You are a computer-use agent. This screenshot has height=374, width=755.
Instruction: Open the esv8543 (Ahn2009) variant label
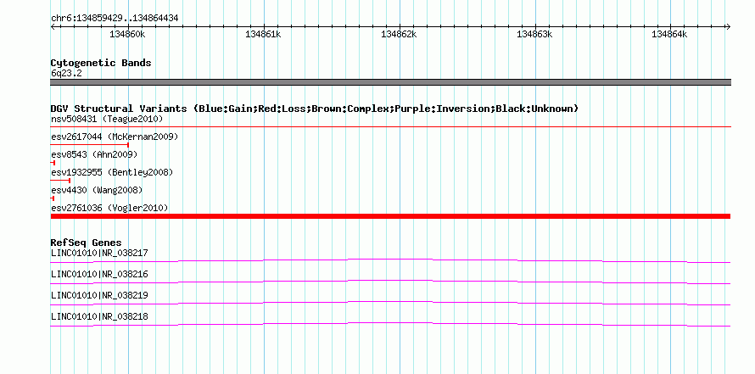[x=94, y=154]
